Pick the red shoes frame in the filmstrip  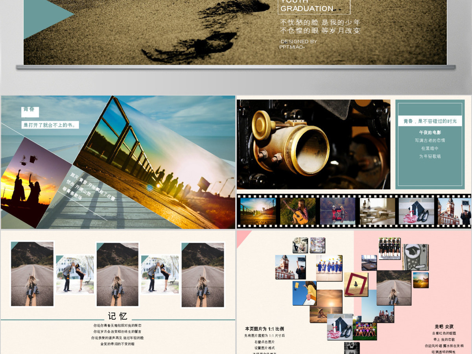point(337,211)
